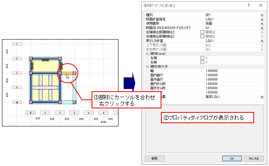Click the column marker at grid 1-A
Screen dimensions: 269x166
[x=31, y=102]
